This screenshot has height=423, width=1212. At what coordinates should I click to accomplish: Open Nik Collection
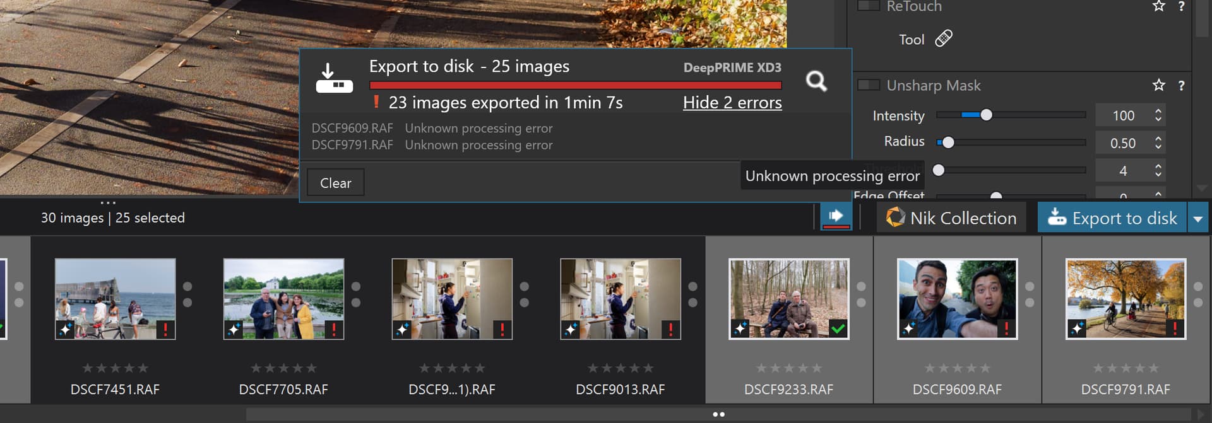pos(951,218)
